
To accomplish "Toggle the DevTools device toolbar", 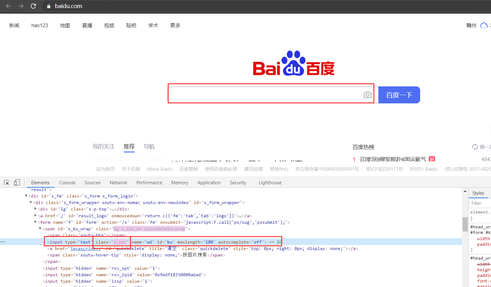I will (17, 182).
